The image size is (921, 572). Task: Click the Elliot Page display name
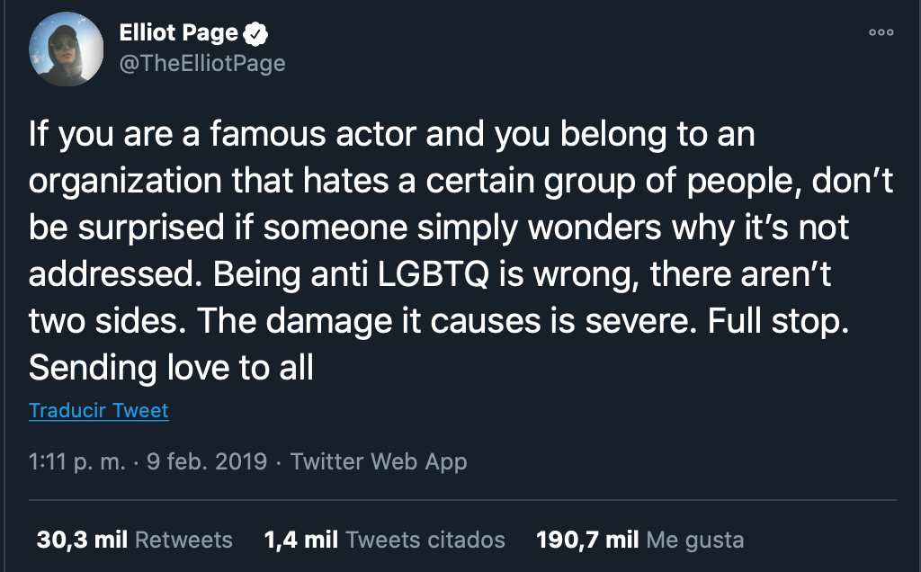[176, 33]
